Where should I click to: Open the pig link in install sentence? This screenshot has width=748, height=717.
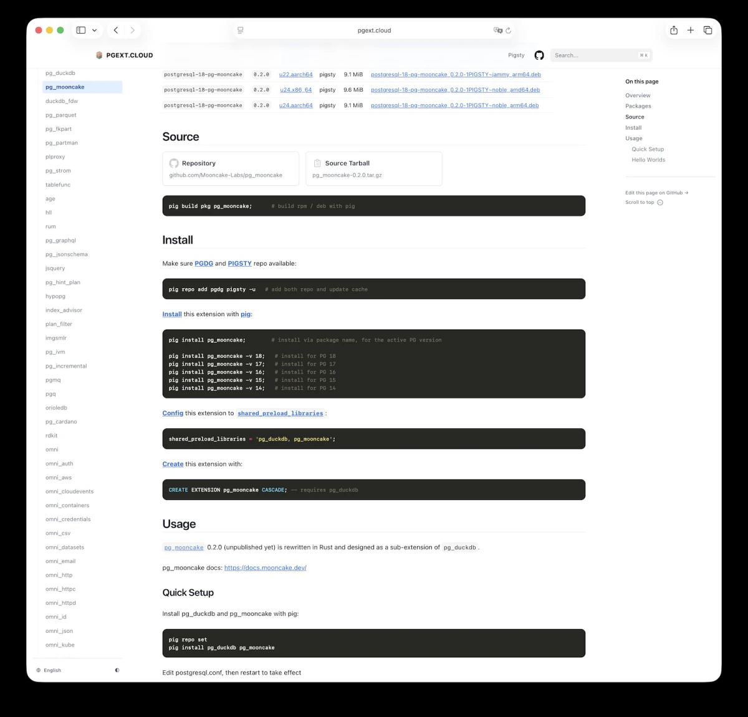click(246, 314)
